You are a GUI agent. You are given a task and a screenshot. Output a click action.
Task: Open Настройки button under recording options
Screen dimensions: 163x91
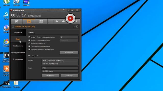[x=69, y=52]
